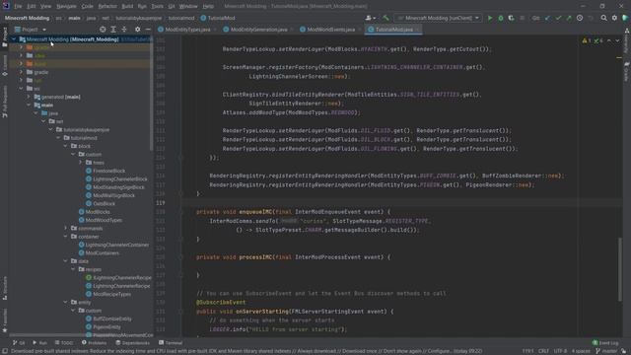The width and height of the screenshot is (631, 355).
Task: Collapse the entity package
Action: [x=66, y=303]
